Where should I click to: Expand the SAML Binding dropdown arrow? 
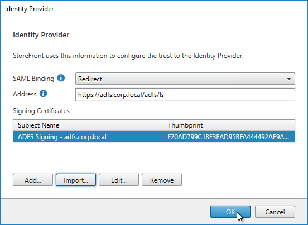tap(288, 79)
